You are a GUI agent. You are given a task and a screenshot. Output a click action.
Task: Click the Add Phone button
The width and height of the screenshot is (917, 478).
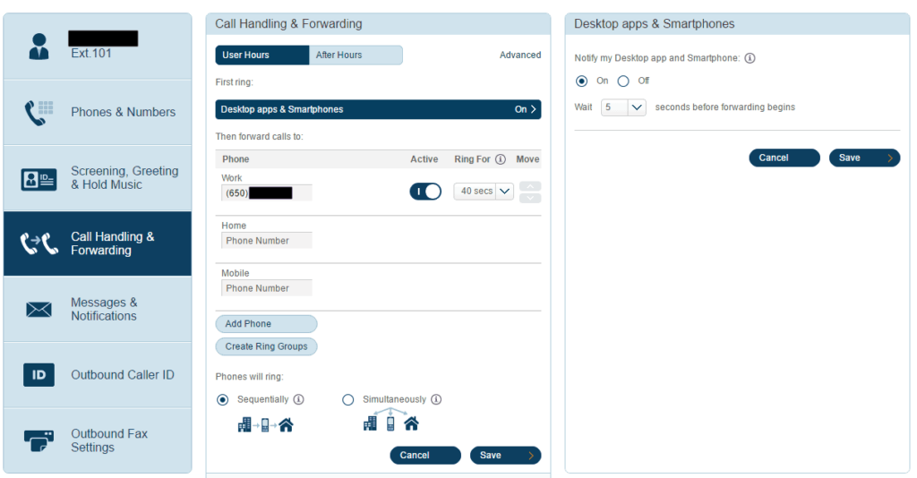point(266,324)
